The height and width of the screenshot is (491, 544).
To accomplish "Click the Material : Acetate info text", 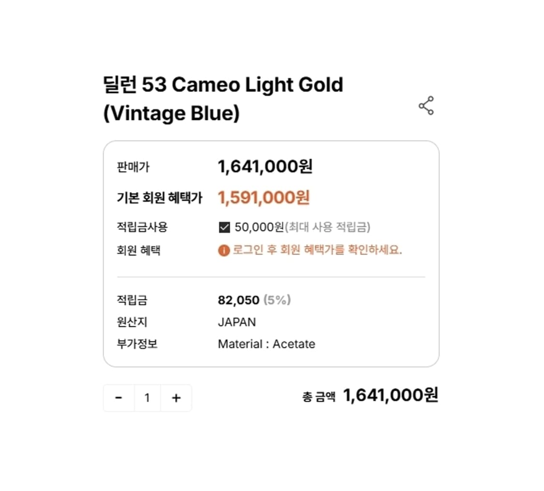I will coord(266,344).
